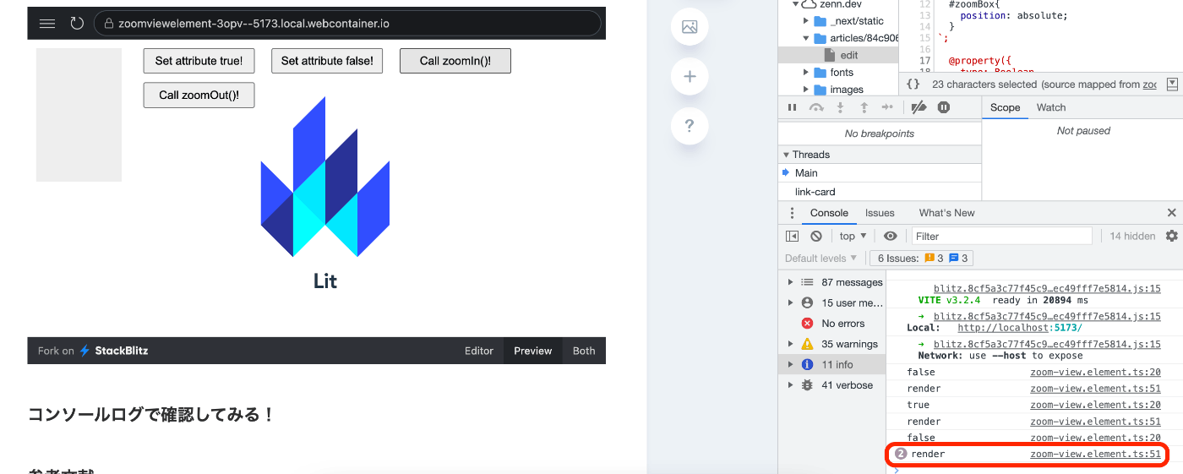Switch embed to Both view
This screenshot has width=1183, height=474.
(584, 351)
